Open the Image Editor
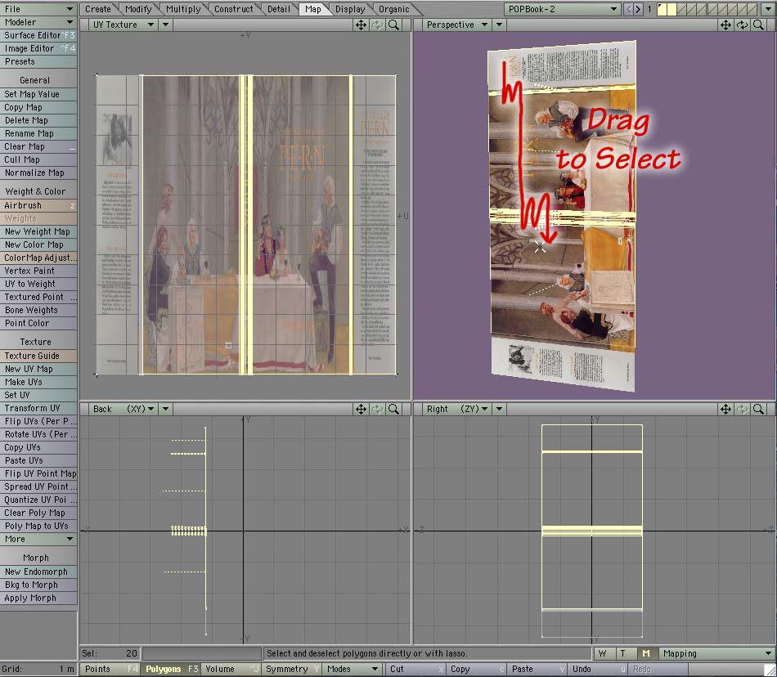This screenshot has width=777, height=677. click(x=38, y=48)
